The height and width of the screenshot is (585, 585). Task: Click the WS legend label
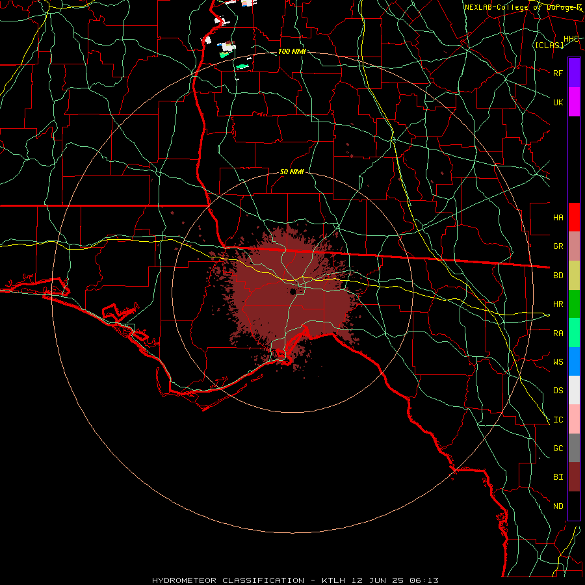558,361
